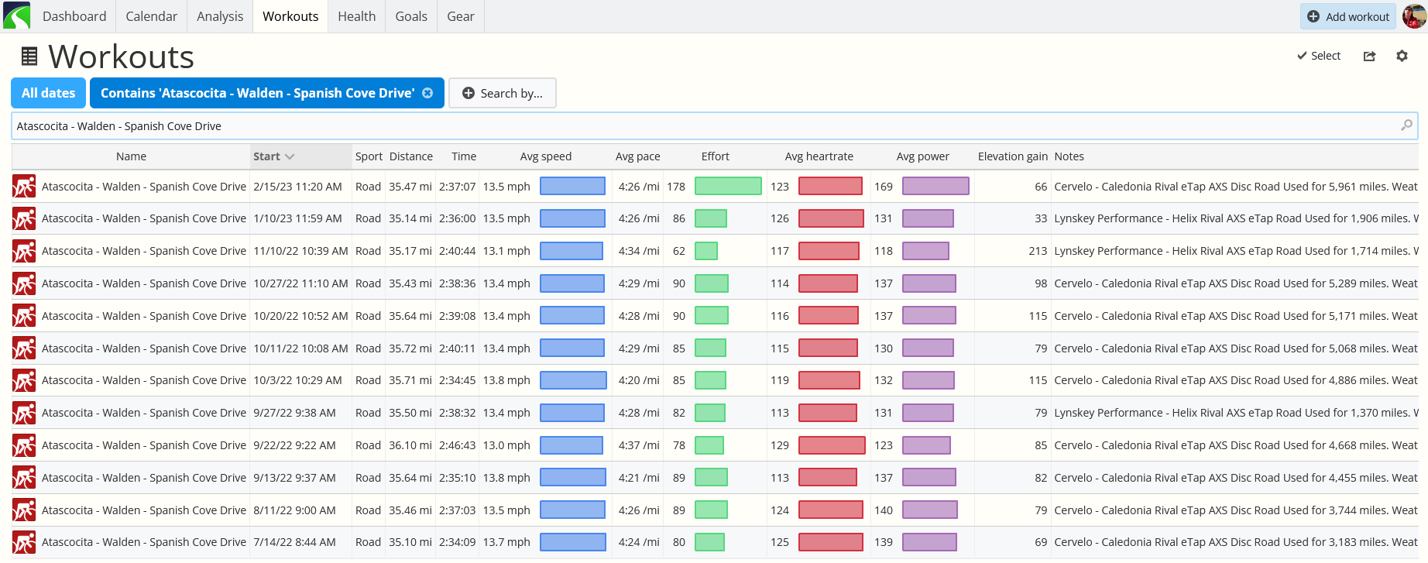This screenshot has height=563, width=1428.
Task: Click cycling icon for 9/22/22 workout
Action: point(24,445)
